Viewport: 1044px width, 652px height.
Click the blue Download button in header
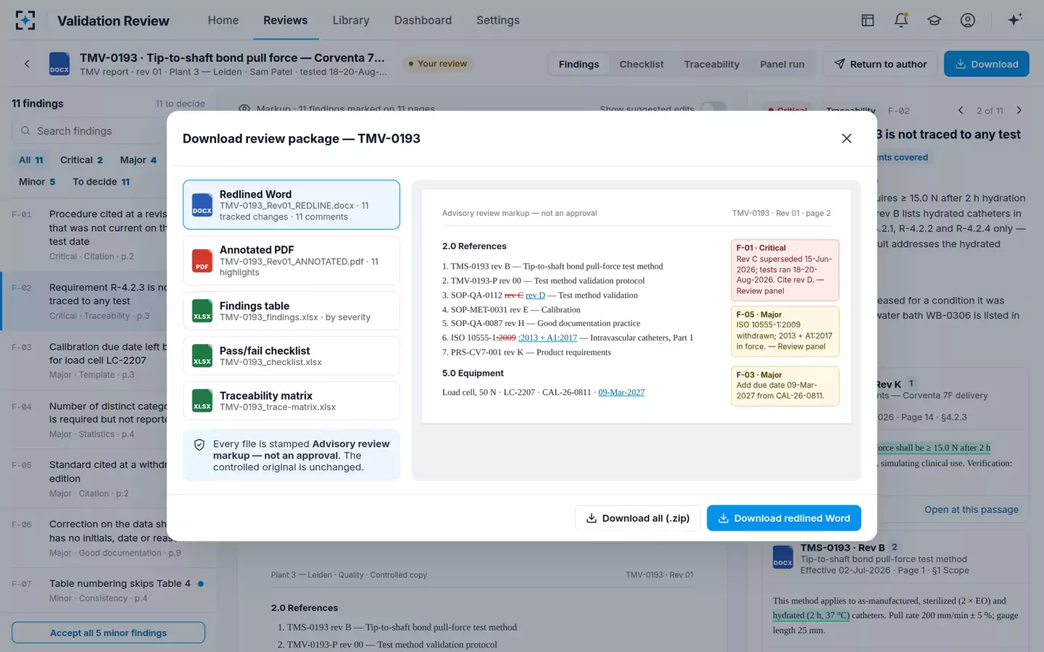pos(986,64)
